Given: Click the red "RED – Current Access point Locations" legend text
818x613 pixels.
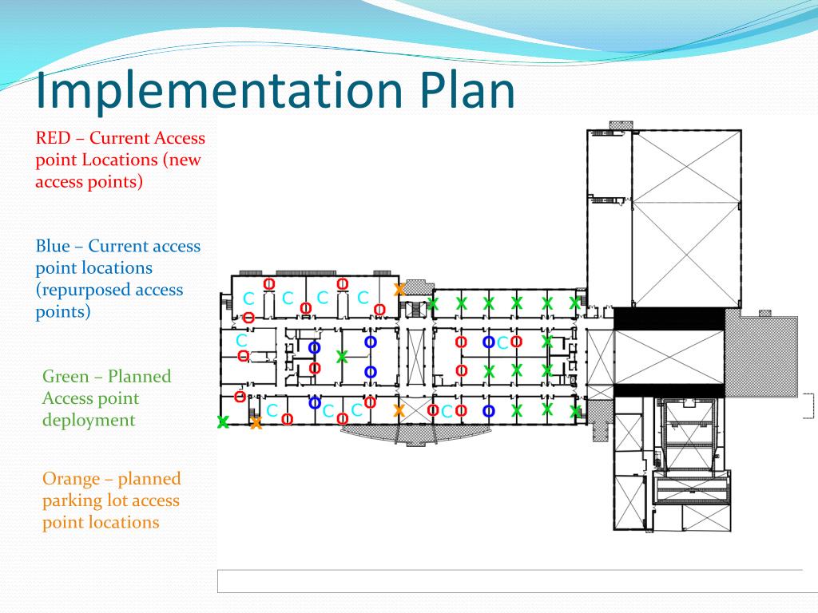Looking at the screenshot, I should tap(121, 160).
